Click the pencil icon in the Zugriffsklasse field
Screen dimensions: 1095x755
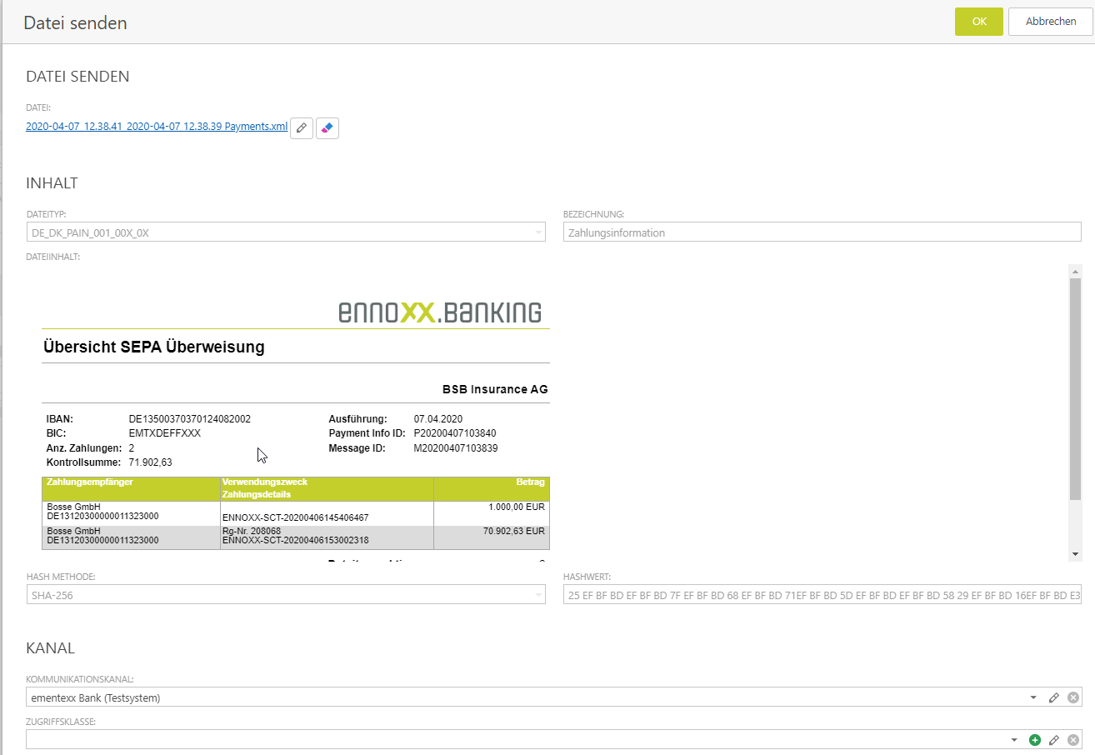[x=1054, y=740]
